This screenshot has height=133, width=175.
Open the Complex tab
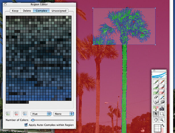pyautogui.click(x=41, y=11)
